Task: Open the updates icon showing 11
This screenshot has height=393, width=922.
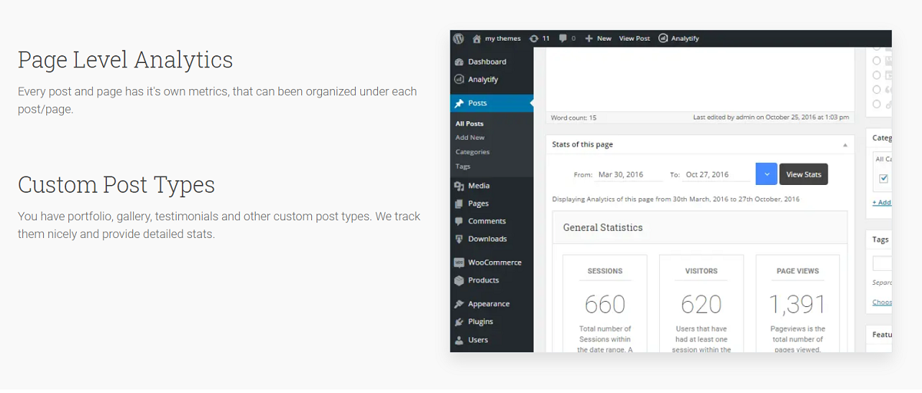Action: [534, 38]
